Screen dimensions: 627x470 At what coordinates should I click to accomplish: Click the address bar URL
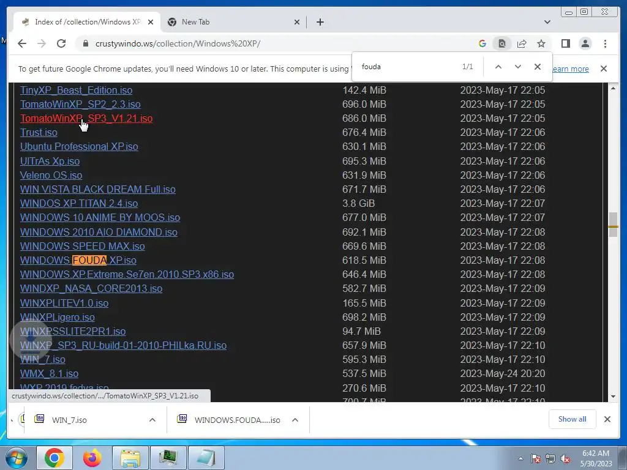click(x=178, y=43)
